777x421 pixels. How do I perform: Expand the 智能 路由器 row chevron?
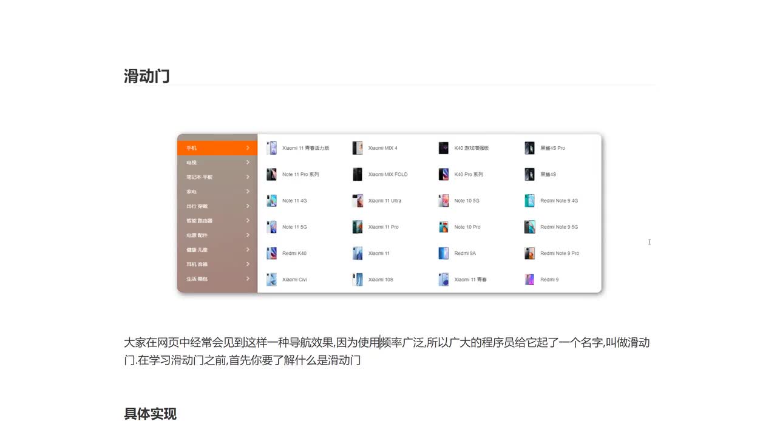coord(248,221)
